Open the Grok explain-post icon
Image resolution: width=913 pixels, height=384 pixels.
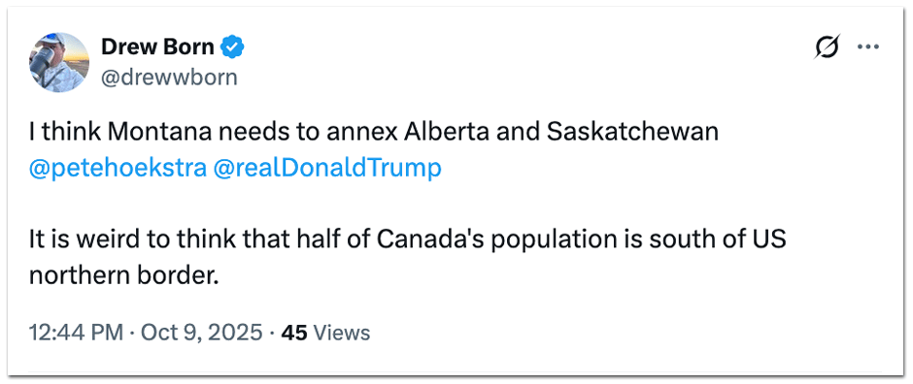point(827,48)
